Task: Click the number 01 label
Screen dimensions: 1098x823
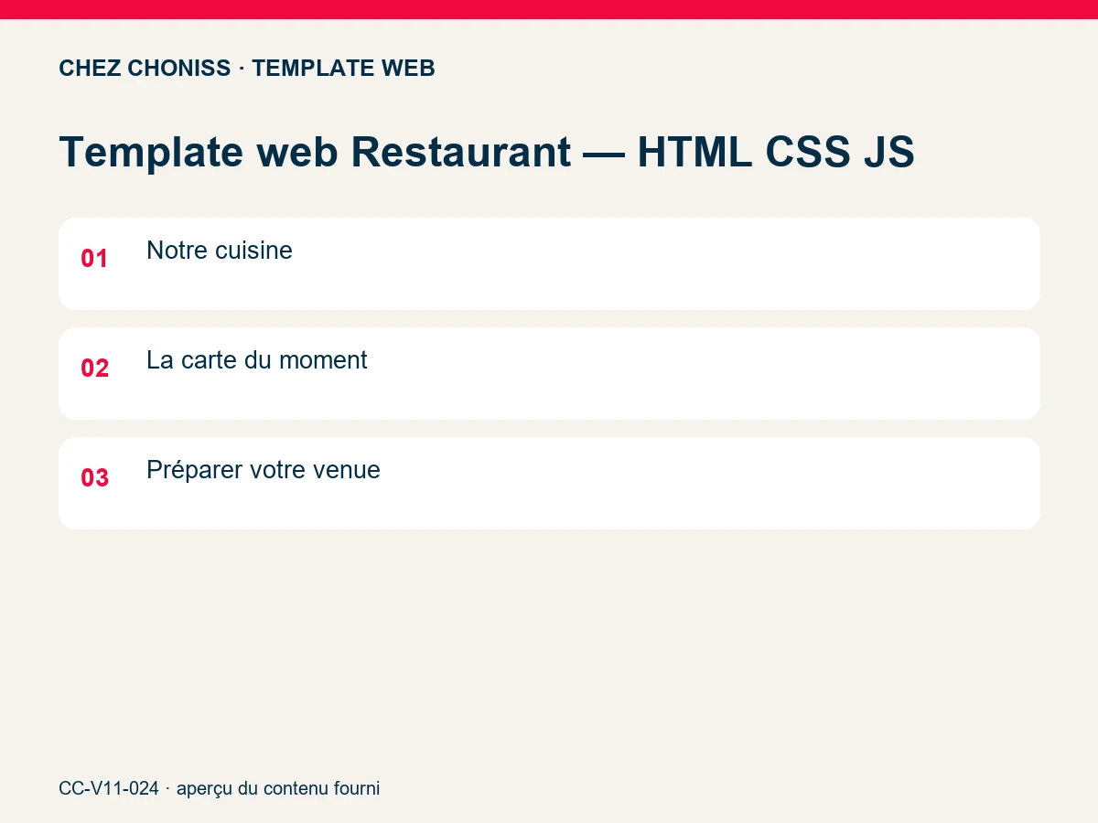Action: [x=94, y=259]
